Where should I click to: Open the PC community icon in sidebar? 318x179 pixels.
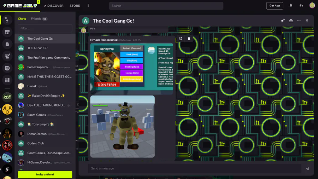pos(7,145)
